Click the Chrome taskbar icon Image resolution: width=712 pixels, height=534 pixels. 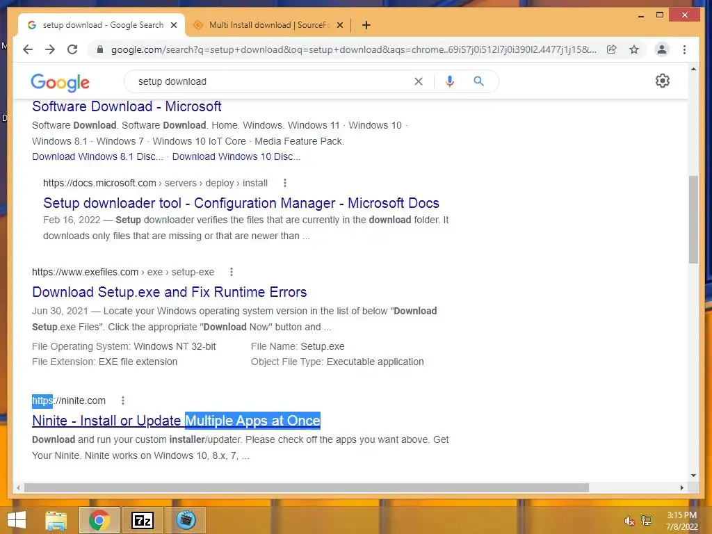point(99,520)
